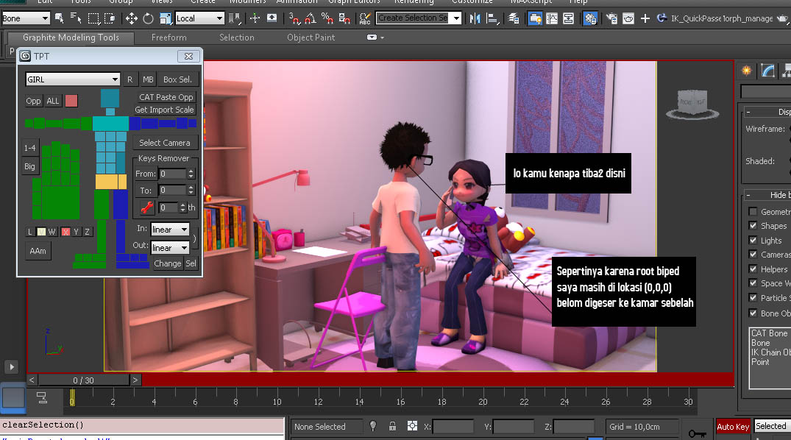
Task: Open the Layer Manager icon
Action: coord(514,18)
